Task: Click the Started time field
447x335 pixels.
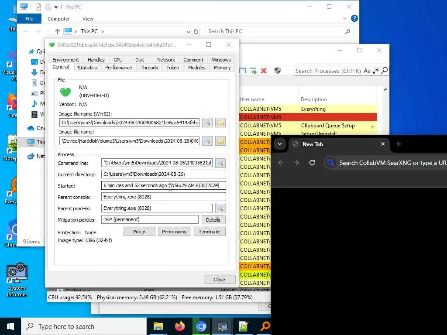Action: [163, 185]
